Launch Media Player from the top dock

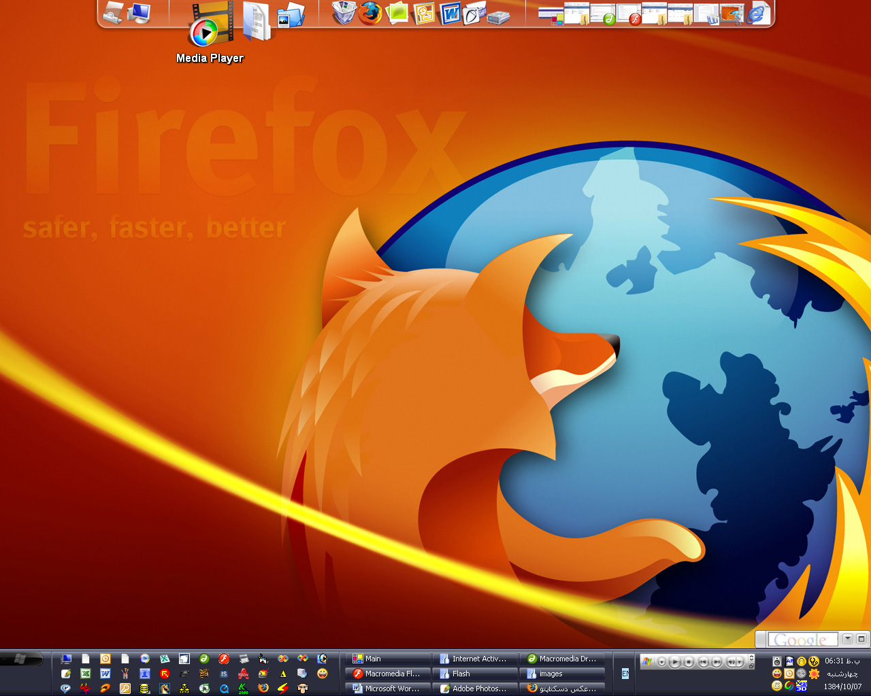(211, 24)
